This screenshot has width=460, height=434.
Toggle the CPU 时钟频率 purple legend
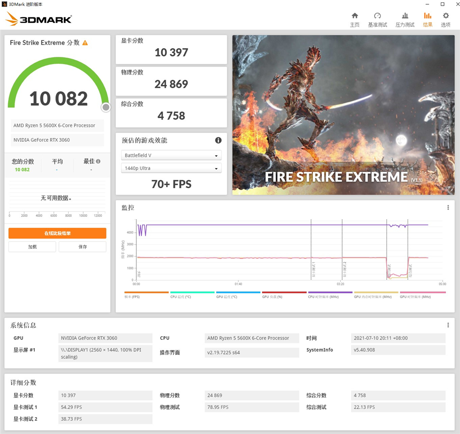pos(330,292)
